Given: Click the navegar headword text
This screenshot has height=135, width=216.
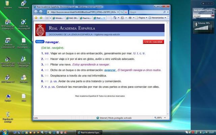Looking at the screenshot, I should [52, 42].
